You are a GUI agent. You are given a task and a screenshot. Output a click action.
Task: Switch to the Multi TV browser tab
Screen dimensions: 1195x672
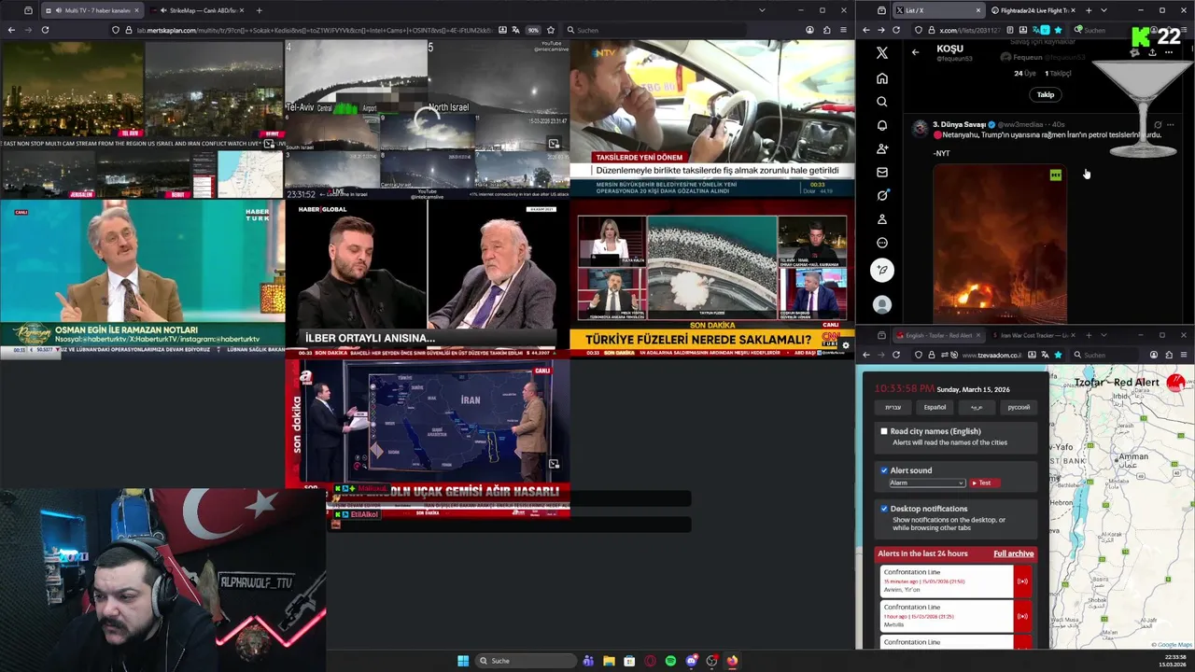click(91, 10)
